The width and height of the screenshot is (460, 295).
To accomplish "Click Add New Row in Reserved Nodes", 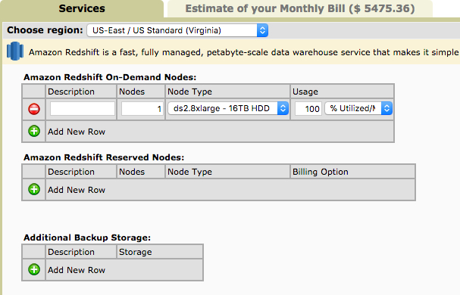I will pos(77,190).
